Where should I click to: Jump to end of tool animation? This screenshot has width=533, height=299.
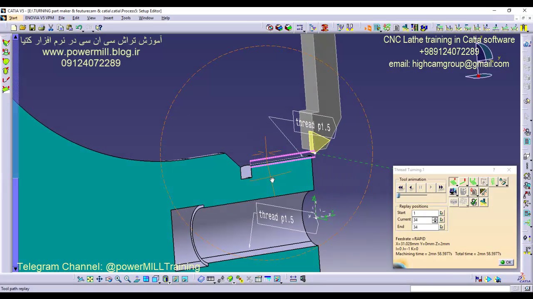441,188
